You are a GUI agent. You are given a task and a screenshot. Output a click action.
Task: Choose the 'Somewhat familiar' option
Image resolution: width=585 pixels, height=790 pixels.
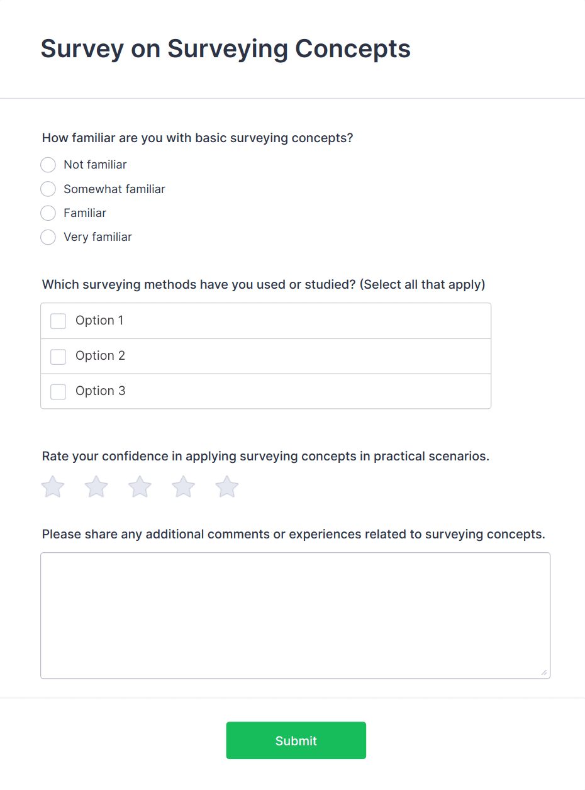coord(48,189)
